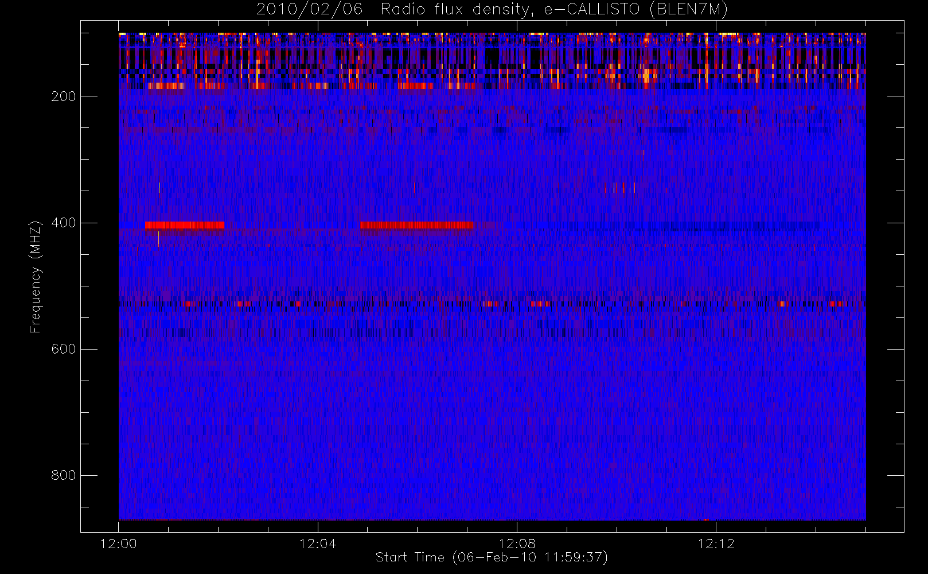The width and height of the screenshot is (928, 574).
Task: Click the 12:08 time tick label
Action: [517, 544]
